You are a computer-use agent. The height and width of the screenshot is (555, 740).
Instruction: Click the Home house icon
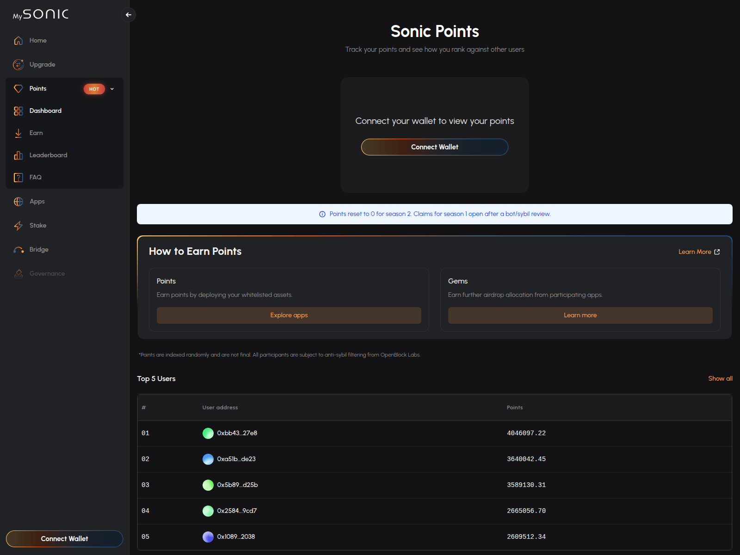point(18,41)
